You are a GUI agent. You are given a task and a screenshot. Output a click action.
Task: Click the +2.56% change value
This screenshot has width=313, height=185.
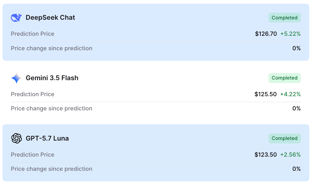[x=290, y=154]
